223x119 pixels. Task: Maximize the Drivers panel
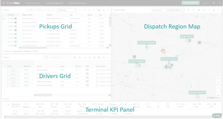[x=109, y=58]
